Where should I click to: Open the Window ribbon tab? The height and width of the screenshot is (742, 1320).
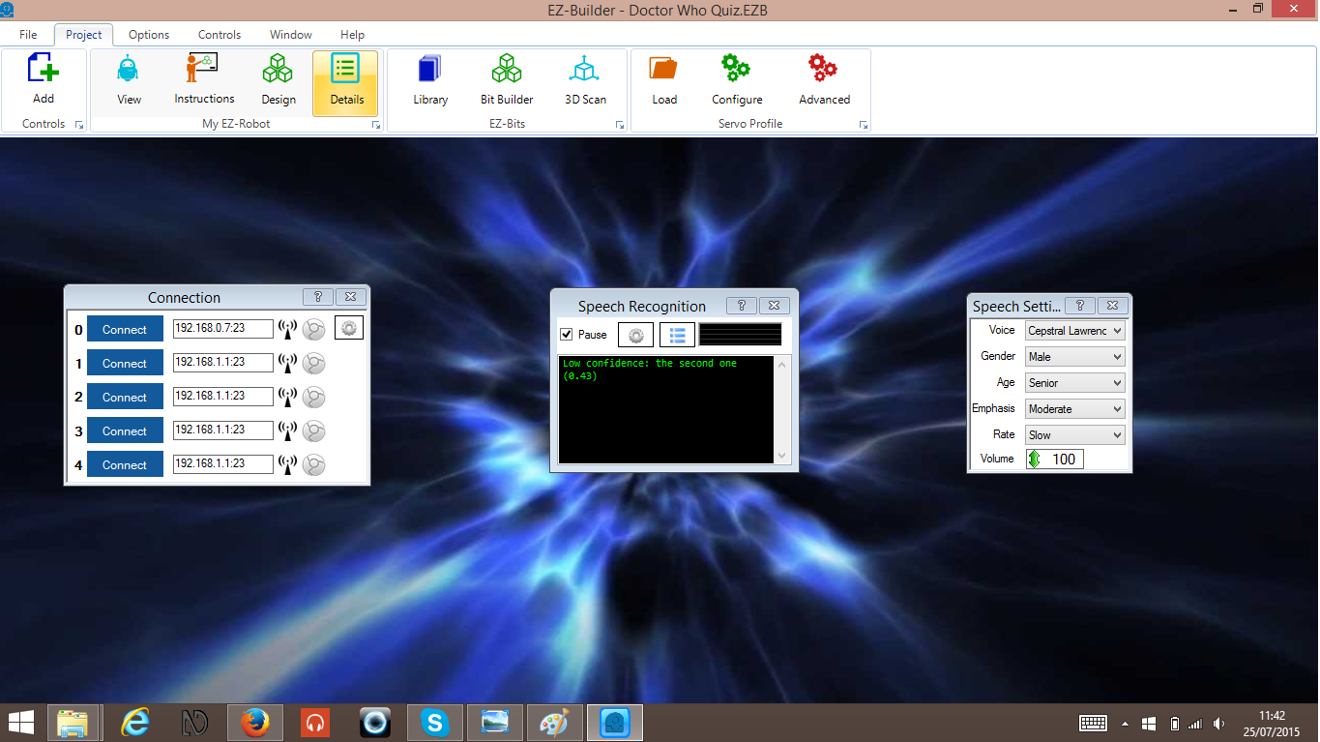[291, 35]
